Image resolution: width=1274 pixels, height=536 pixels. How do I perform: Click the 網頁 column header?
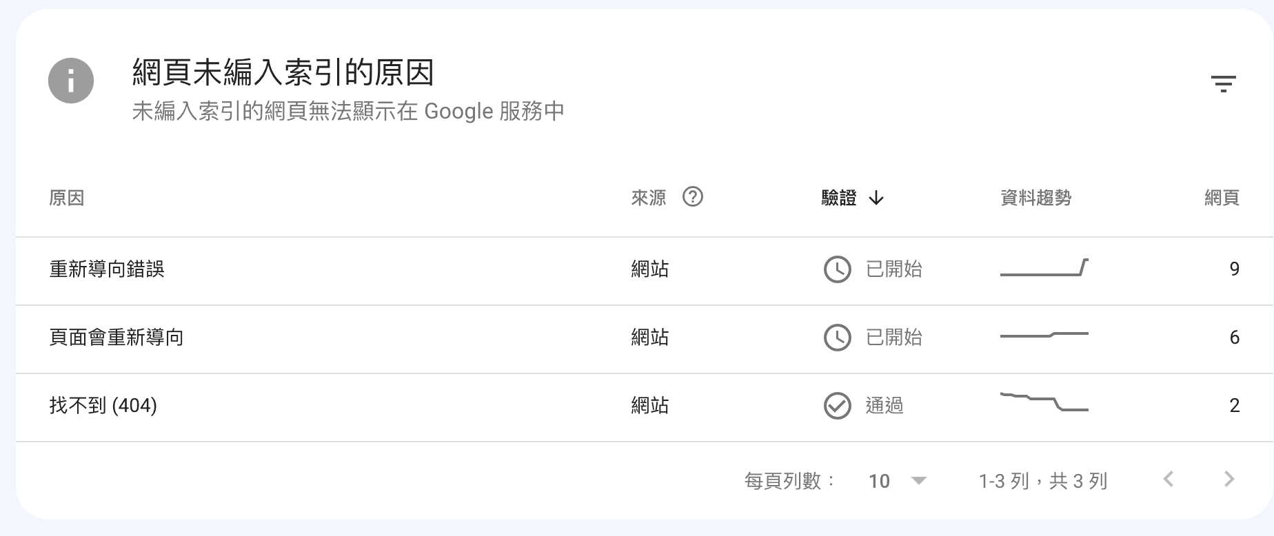tap(1222, 198)
